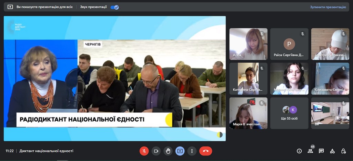Click the shared presentation video area
Image resolution: width=353 pixels, height=161 pixels.
[x=115, y=79]
